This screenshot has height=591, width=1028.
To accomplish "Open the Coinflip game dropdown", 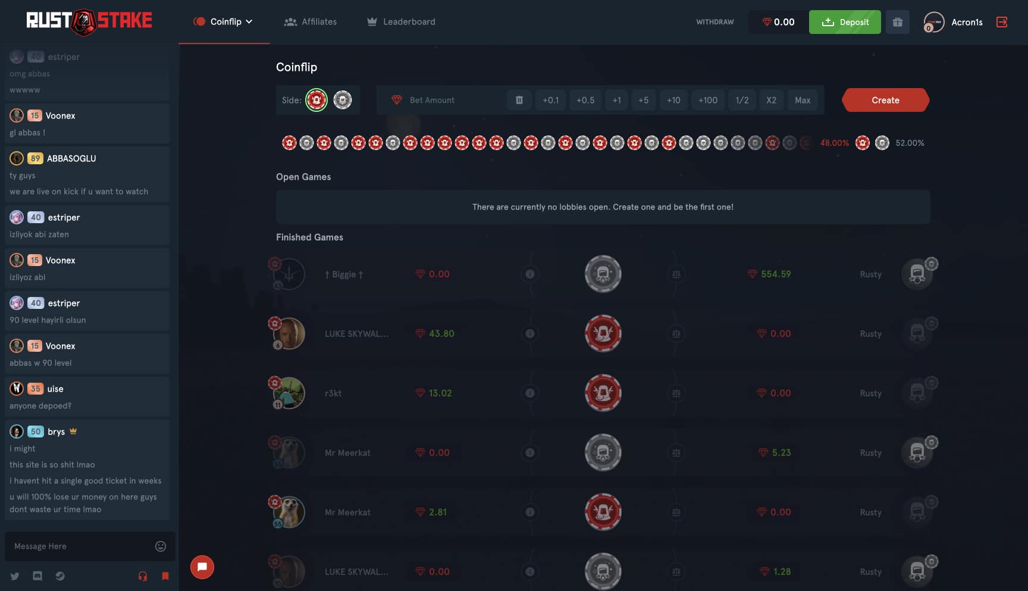I will tap(223, 21).
